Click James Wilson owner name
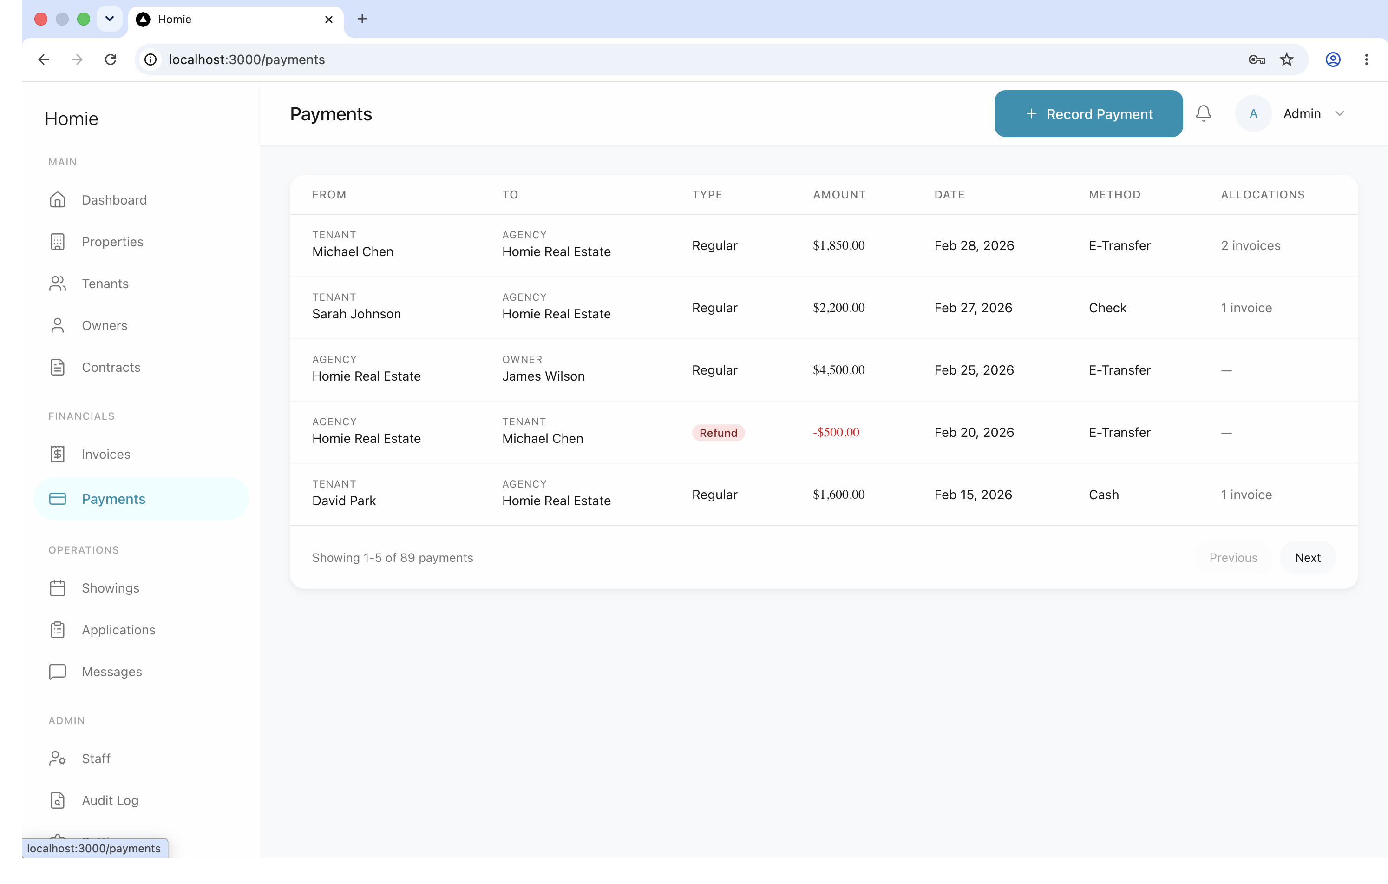The height and width of the screenshot is (884, 1388). (543, 376)
